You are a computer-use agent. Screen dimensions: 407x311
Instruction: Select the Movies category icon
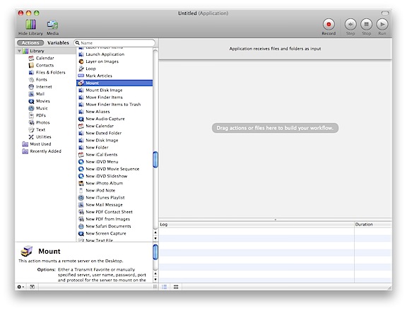(x=31, y=101)
